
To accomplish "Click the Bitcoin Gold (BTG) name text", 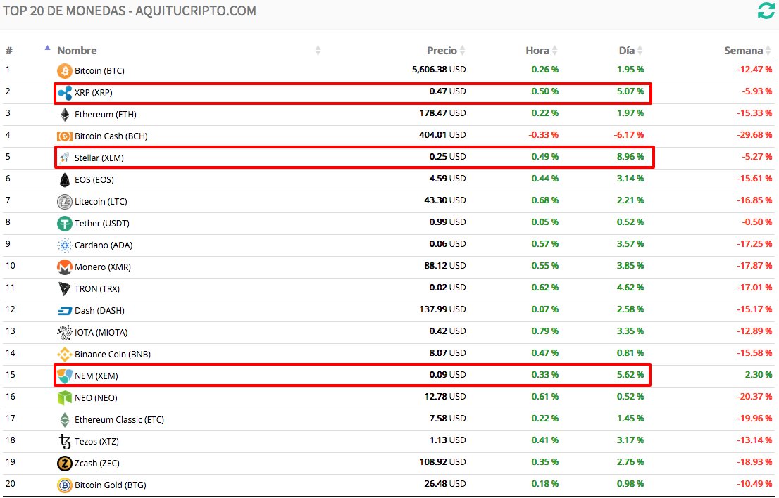I will (111, 485).
